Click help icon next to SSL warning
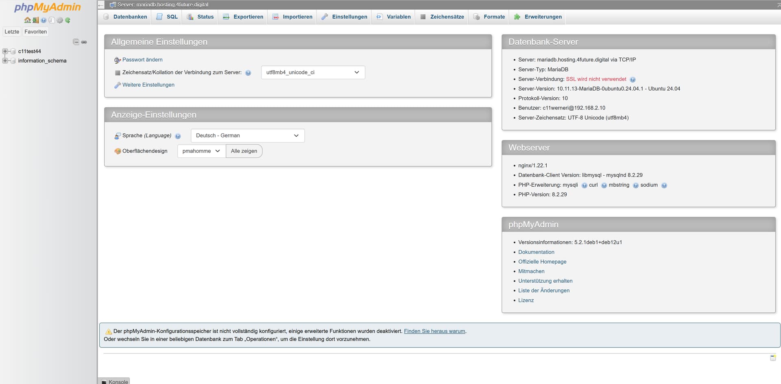The width and height of the screenshot is (781, 384). [x=633, y=80]
